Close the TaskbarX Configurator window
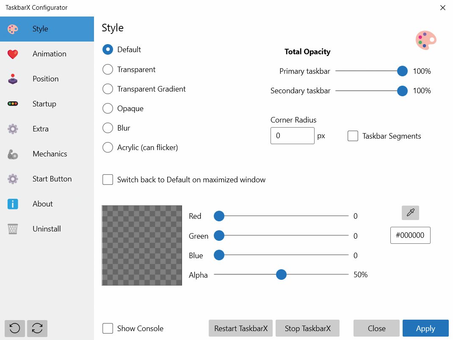Screen dimensions: 453x340 [442, 8]
